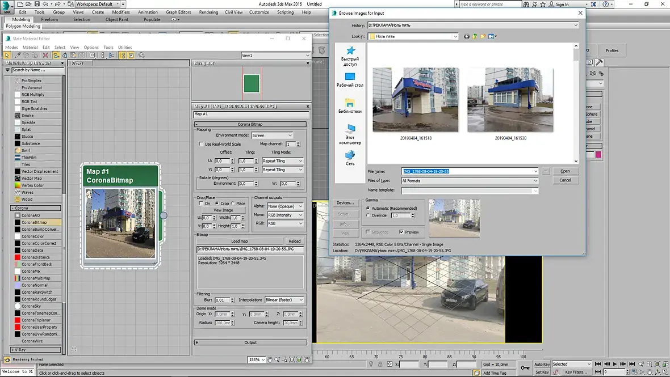
Task: Uncheck the Preview checkbox
Action: 401,232
